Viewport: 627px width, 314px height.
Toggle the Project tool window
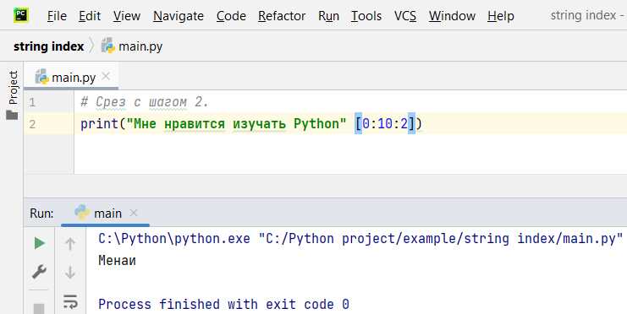pyautogui.click(x=13, y=88)
